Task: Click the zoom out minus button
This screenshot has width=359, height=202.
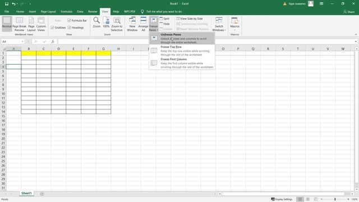Action: coord(321,199)
